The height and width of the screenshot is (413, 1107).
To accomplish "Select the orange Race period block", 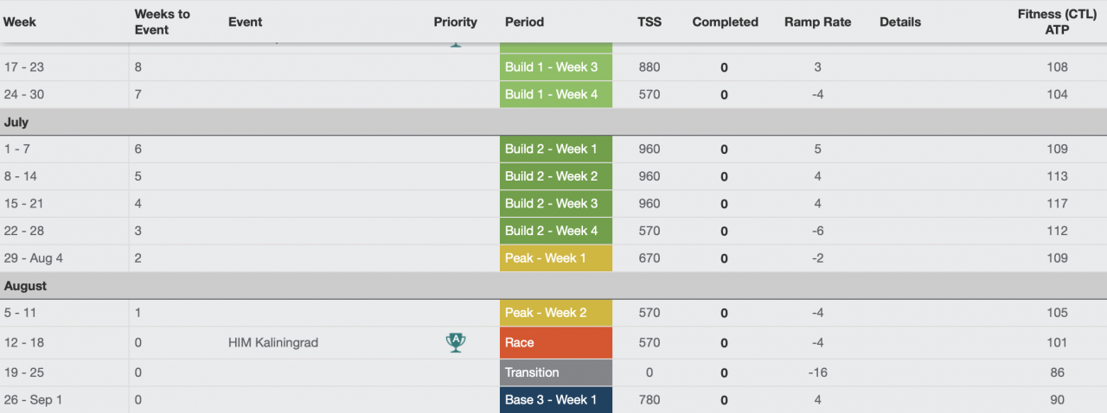I will point(555,342).
